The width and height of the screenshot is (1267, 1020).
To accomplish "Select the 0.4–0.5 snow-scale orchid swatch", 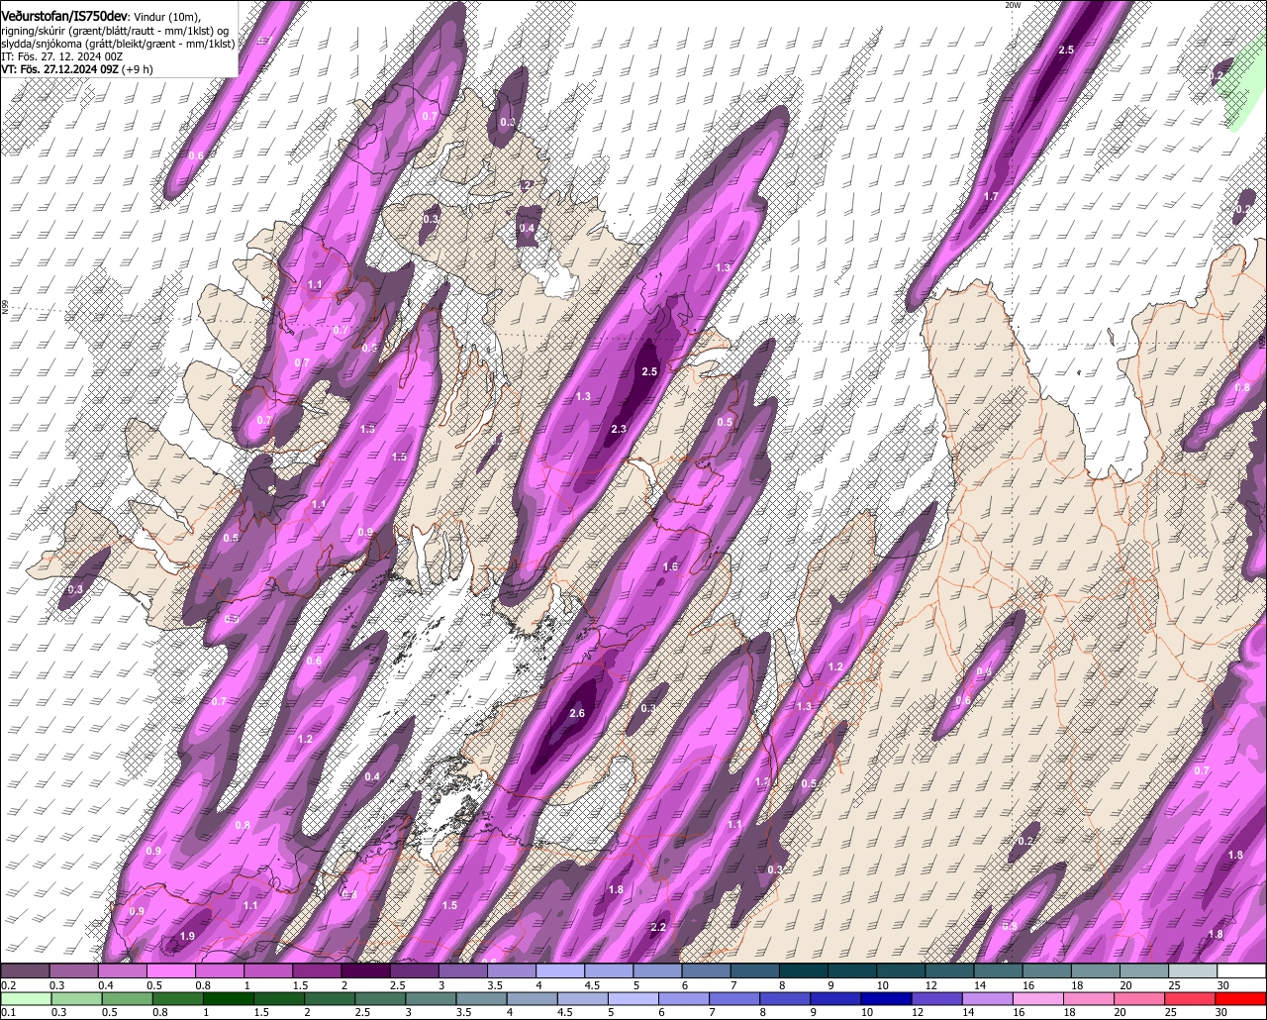I will [x=122, y=971].
